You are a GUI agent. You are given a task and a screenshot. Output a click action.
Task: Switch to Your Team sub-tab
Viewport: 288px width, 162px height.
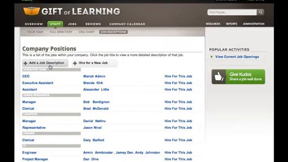coord(35,32)
